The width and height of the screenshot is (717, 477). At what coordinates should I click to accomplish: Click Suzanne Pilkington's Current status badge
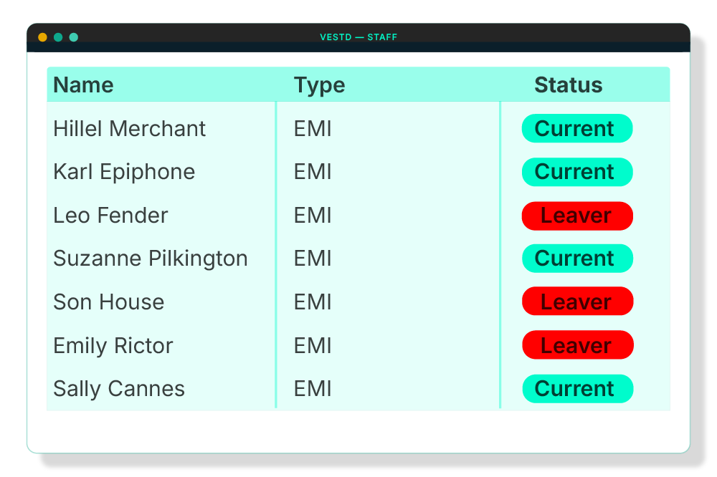577,259
